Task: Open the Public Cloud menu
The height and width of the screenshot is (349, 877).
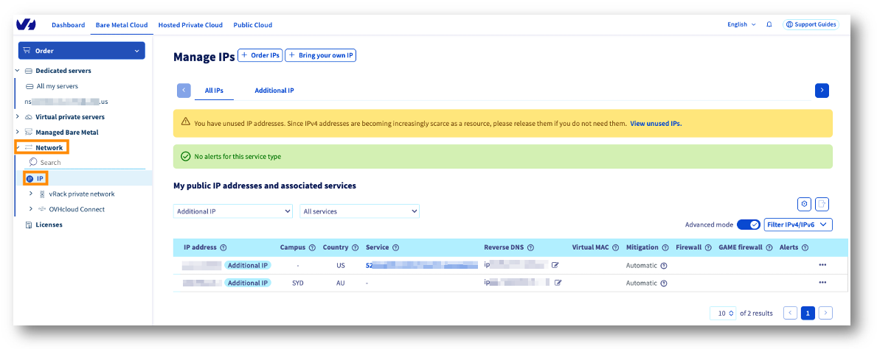Action: (x=253, y=25)
